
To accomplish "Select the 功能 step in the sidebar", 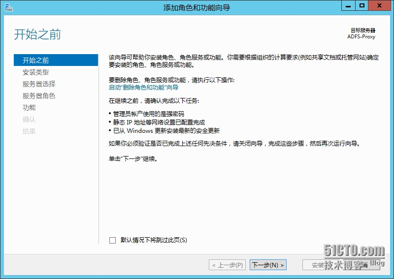I will [29, 108].
